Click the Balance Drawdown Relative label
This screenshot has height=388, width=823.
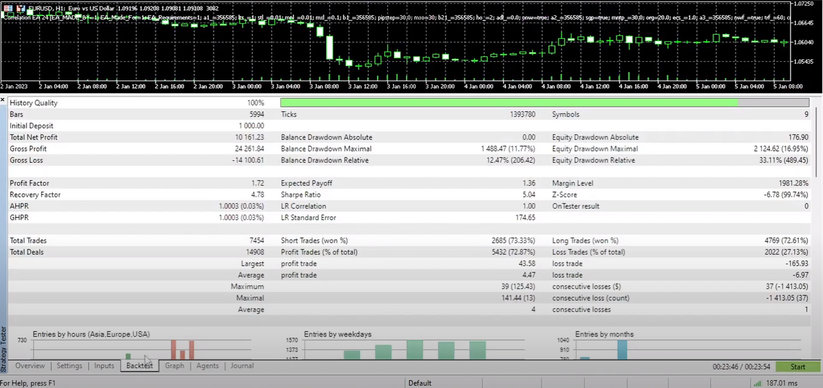pyautogui.click(x=327, y=160)
